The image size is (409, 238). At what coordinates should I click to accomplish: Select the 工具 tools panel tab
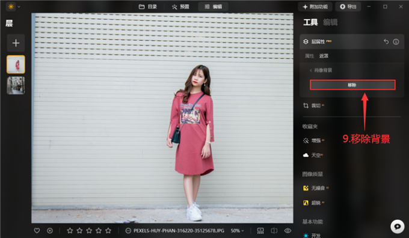[310, 22]
